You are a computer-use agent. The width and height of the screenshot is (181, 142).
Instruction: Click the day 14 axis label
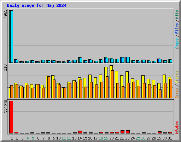point(80,138)
